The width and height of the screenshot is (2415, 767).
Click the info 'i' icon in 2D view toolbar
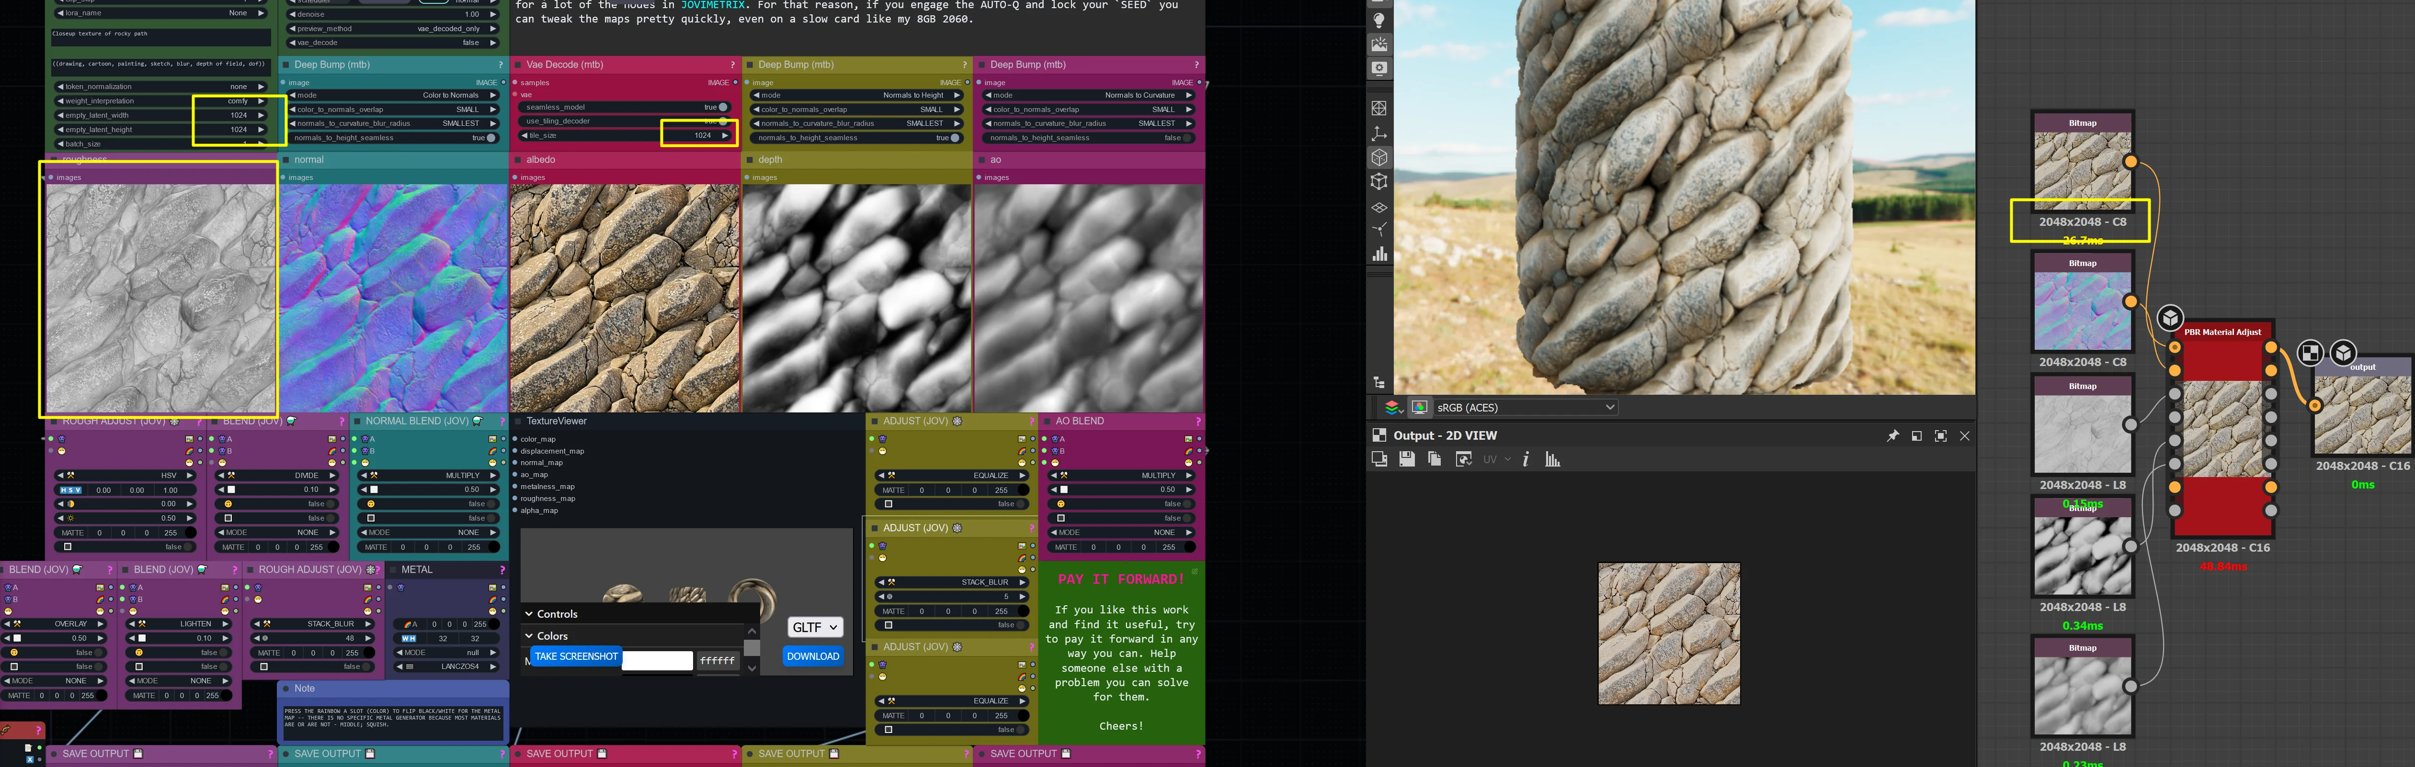point(1526,459)
